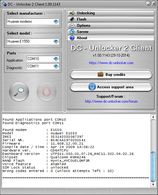
Task: Minimize the DC-Unlocker window
Action: pos(148,4)
